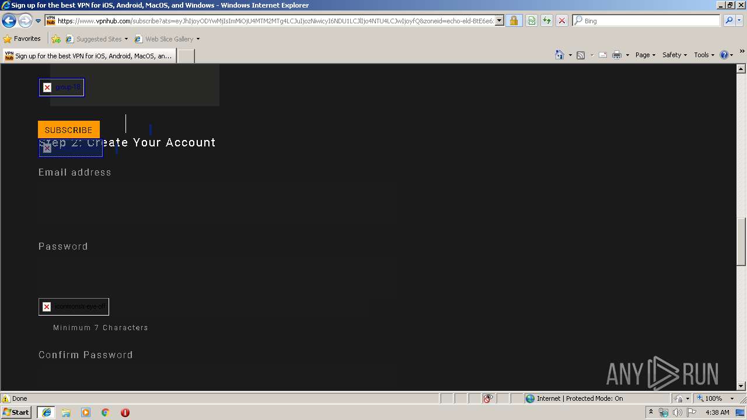
Task: Click the broken group-18 image
Action: click(61, 87)
